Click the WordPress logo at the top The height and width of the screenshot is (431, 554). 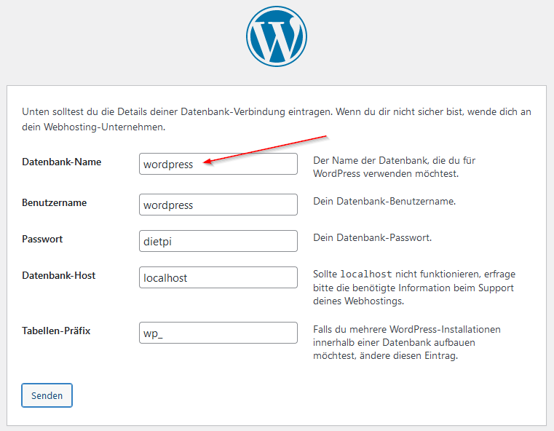coord(277,36)
